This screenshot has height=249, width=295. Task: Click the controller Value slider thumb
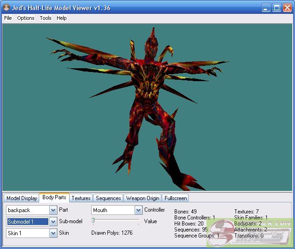coord(93,220)
